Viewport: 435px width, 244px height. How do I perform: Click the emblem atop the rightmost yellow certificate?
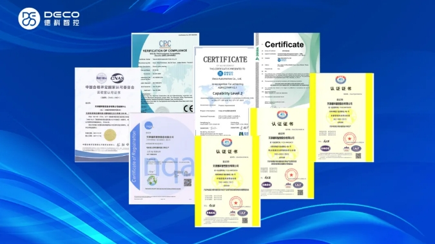pos(340,80)
